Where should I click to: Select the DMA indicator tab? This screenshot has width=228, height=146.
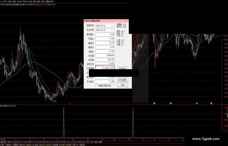click(x=18, y=142)
